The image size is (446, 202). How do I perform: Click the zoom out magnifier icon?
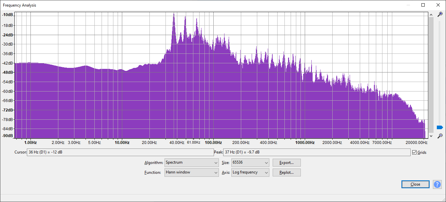440,135
